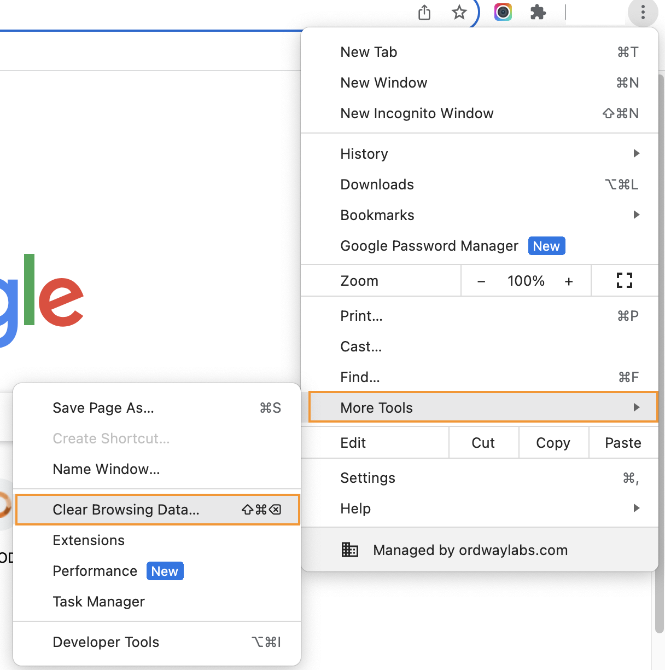
Task: Open Downloads from the menu
Action: (x=479, y=184)
